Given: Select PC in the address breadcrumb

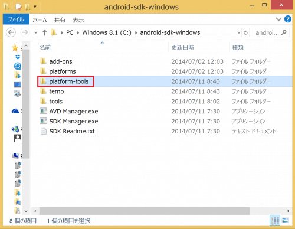Looking at the screenshot, I should click(x=70, y=32).
